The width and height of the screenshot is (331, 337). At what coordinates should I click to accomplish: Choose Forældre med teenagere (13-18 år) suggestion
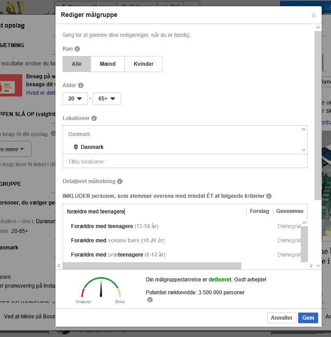point(114,226)
